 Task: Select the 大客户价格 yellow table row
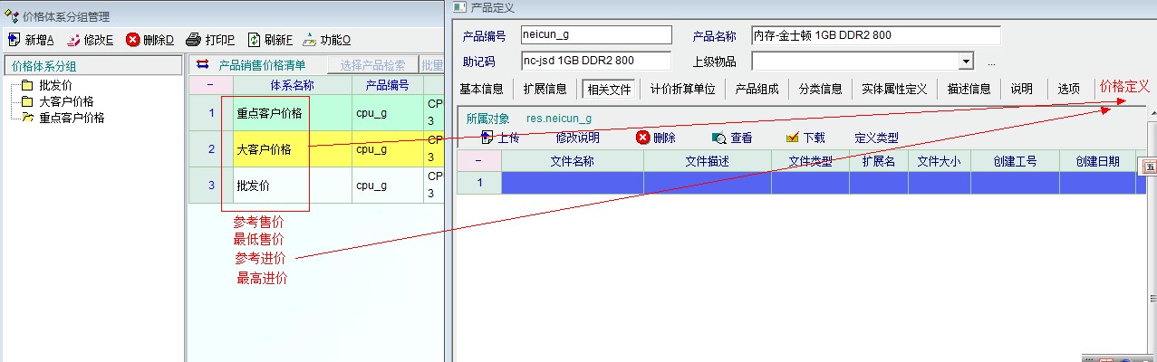(265, 149)
